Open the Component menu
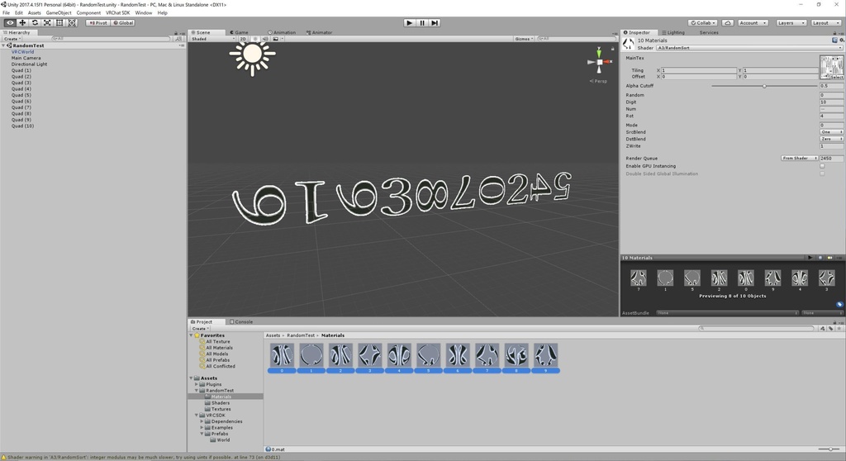 (x=88, y=13)
